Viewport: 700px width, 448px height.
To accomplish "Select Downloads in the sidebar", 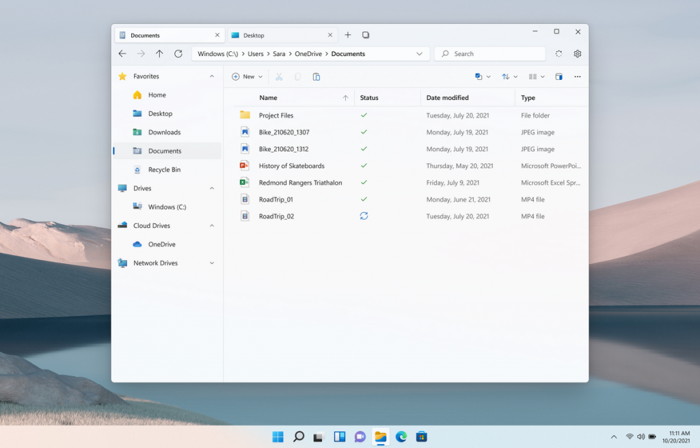I will (x=164, y=132).
